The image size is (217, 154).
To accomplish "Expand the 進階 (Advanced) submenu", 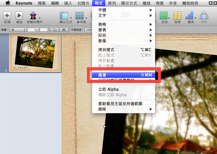I will [123, 109].
